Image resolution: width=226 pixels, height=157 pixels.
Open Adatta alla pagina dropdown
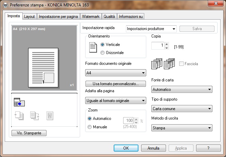tap(116, 101)
